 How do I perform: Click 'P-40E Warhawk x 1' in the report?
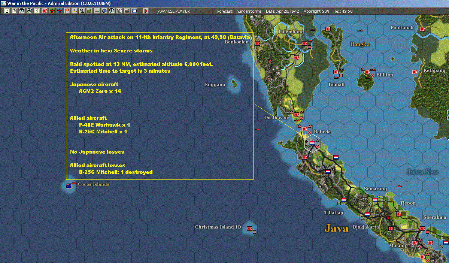104,125
